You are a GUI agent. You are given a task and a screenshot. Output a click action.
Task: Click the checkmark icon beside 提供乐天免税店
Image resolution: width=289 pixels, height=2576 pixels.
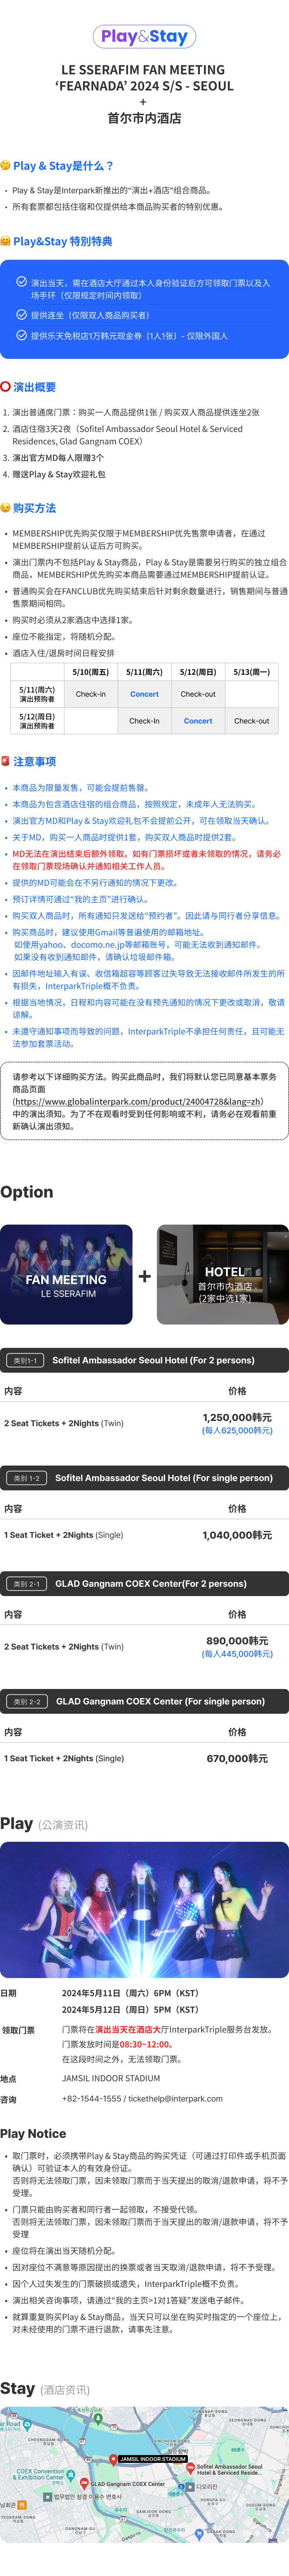tap(21, 335)
